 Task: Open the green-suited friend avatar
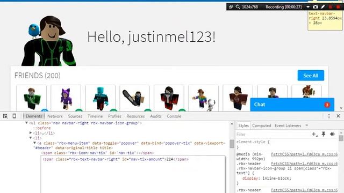tap(32, 98)
